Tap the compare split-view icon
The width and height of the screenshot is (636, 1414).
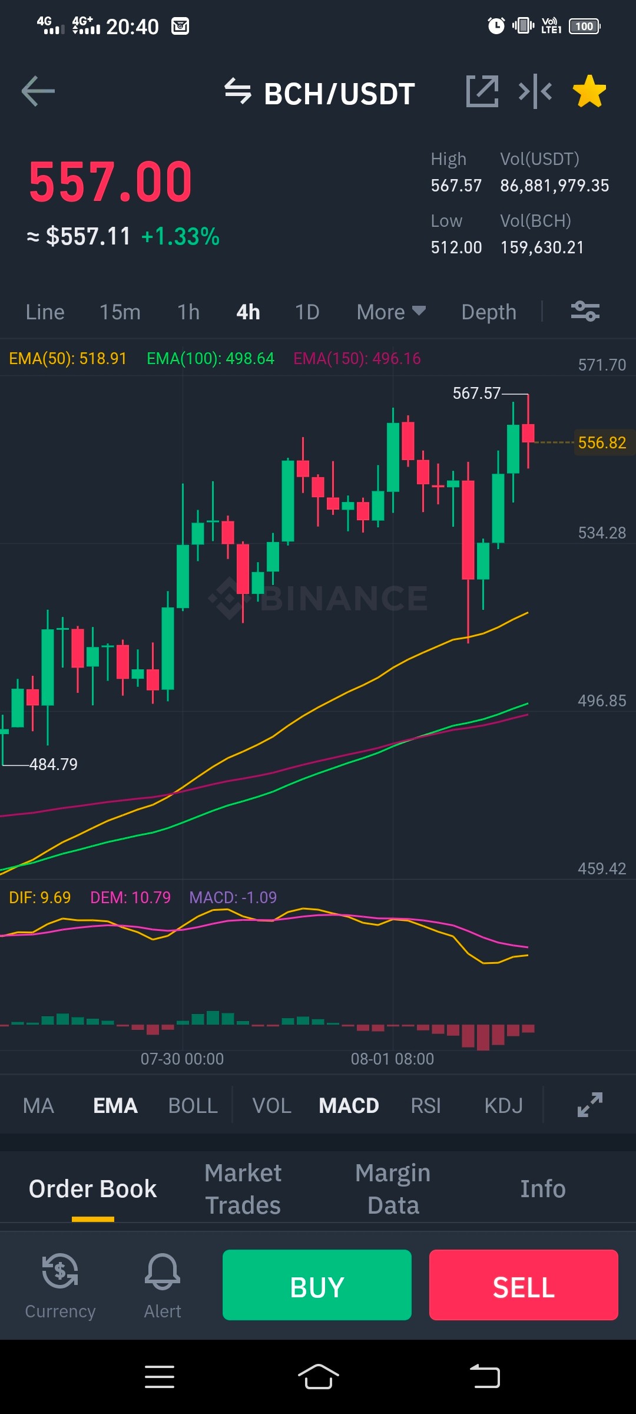coord(535,91)
